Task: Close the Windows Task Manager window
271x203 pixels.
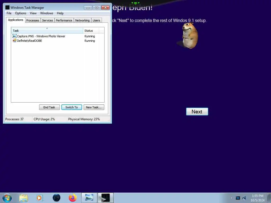Action: (105, 8)
